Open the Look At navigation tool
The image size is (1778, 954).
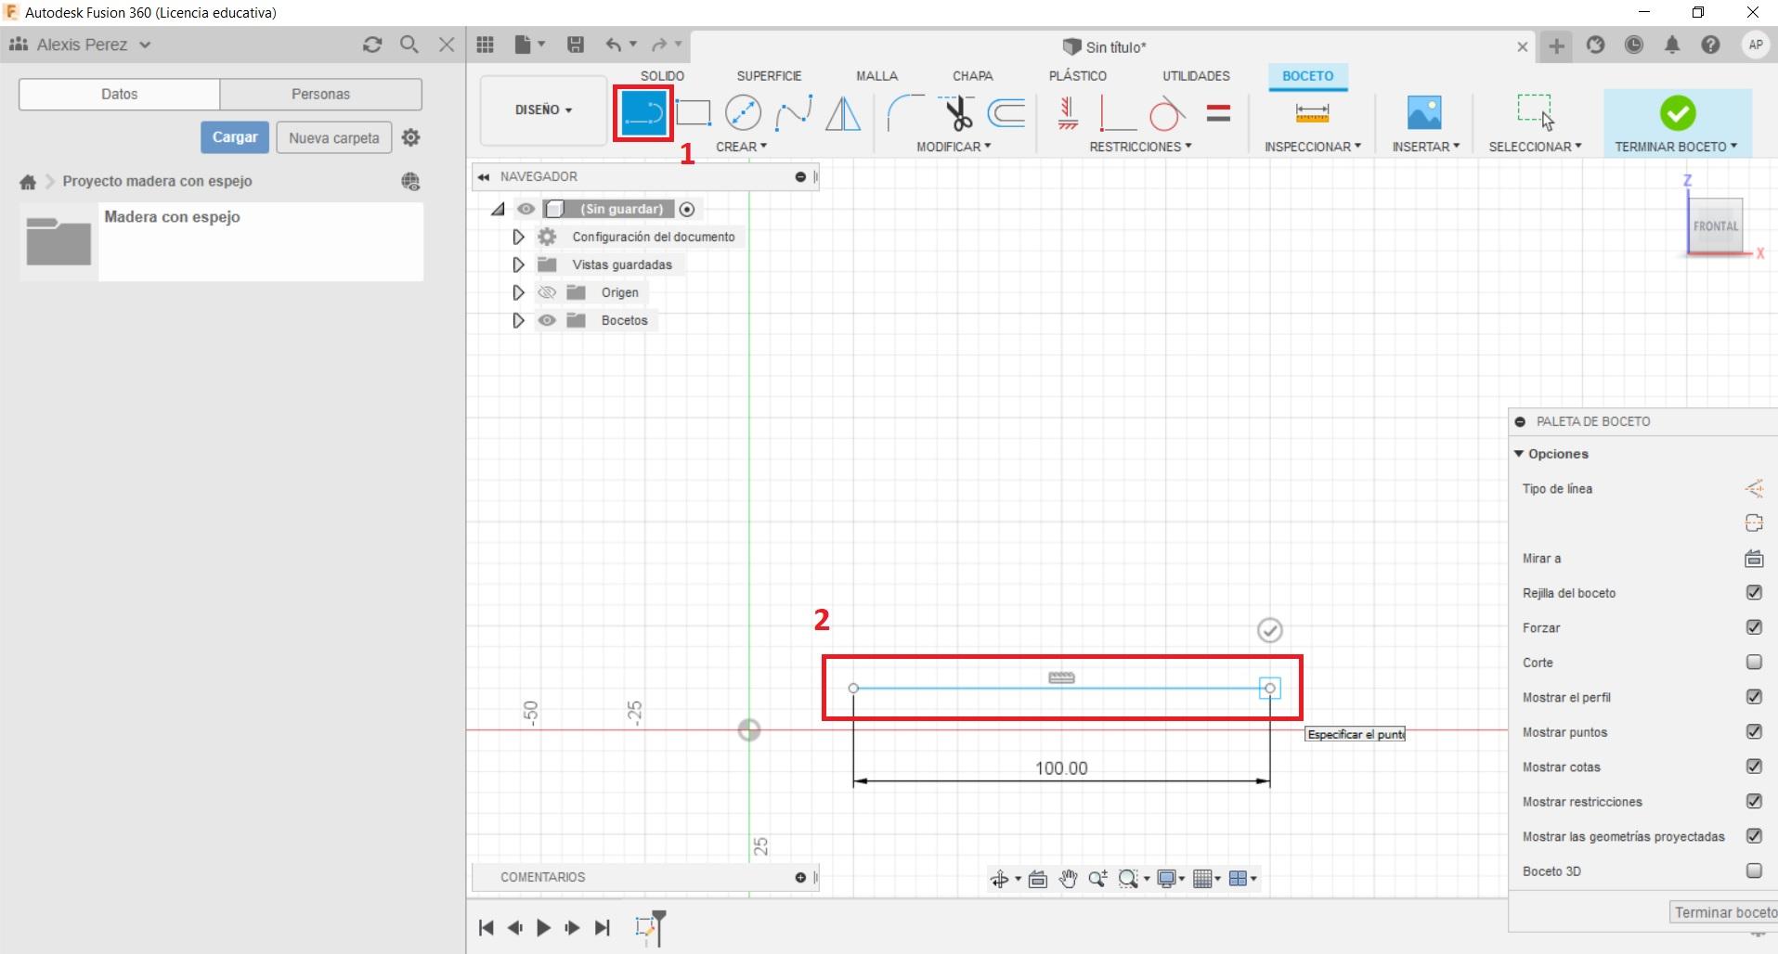(x=1038, y=879)
